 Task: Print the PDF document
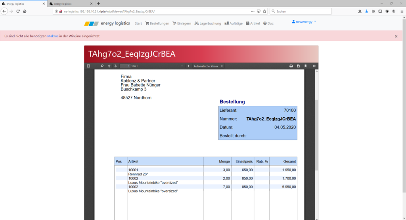pyautogui.click(x=291, y=66)
